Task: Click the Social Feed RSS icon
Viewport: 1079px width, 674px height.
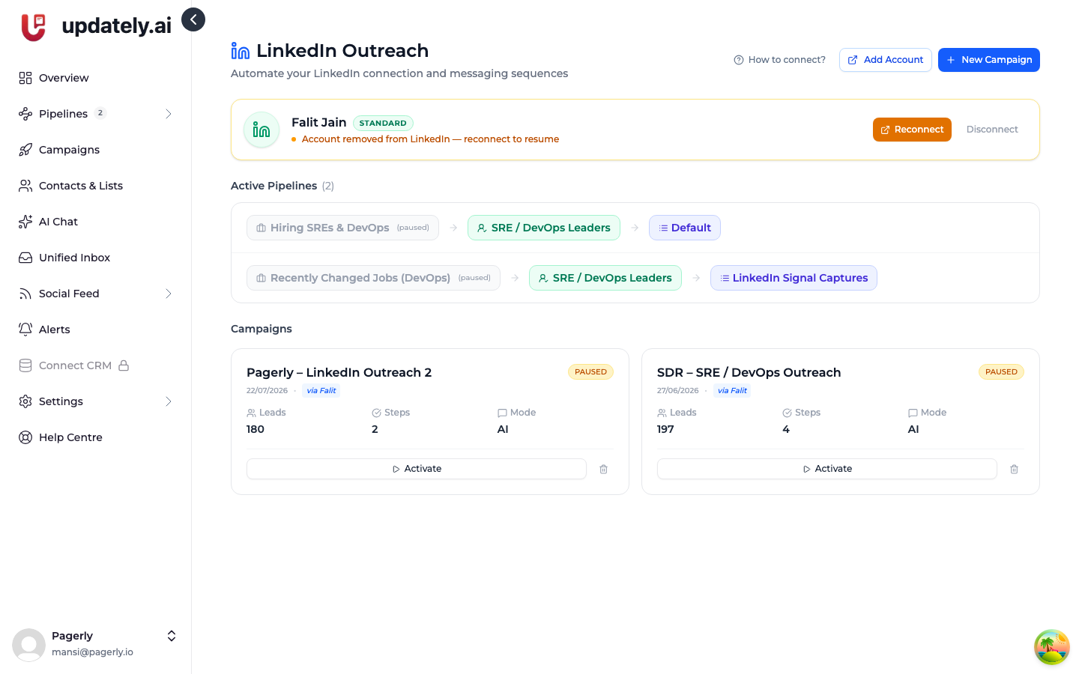Action: tap(25, 294)
